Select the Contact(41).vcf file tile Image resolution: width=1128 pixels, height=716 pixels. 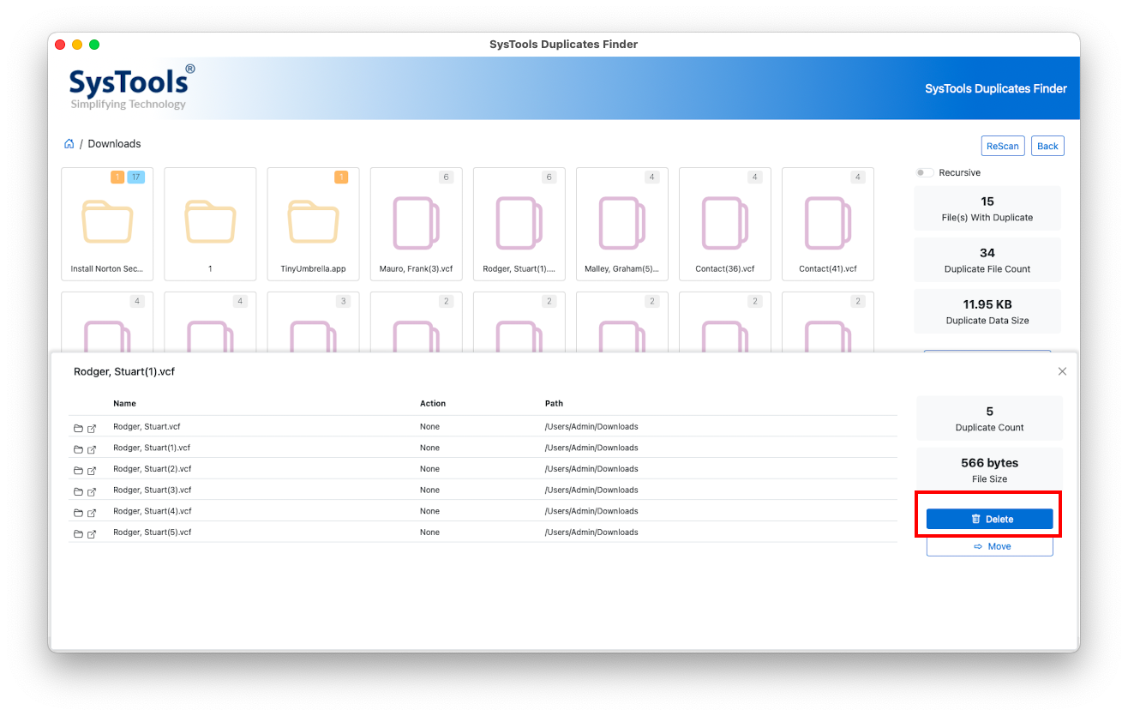point(827,224)
